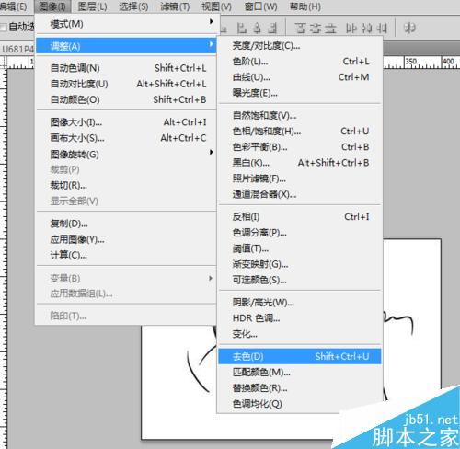Select 色相/饱和度(H)... adjustment

click(x=300, y=132)
